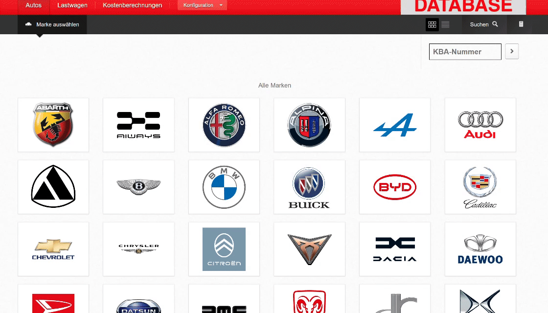548x313 pixels.
Task: Select the Cupra copper logo
Action: coord(309,249)
